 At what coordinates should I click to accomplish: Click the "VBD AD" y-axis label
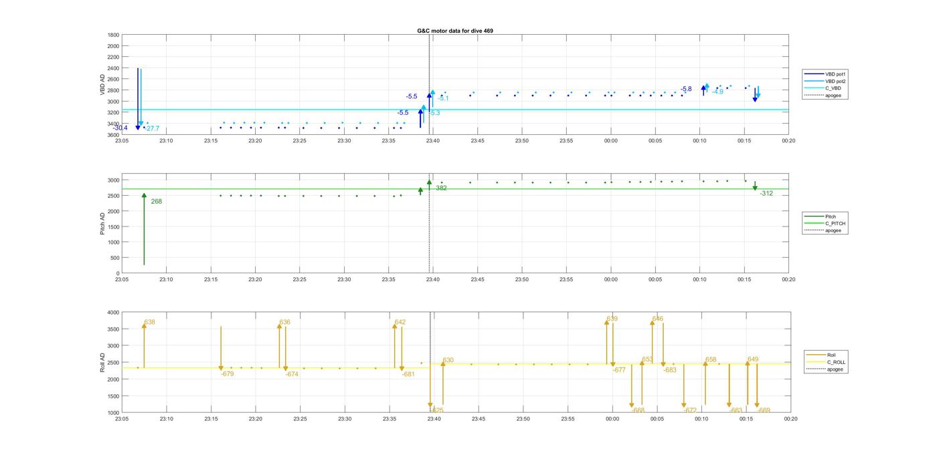click(104, 85)
